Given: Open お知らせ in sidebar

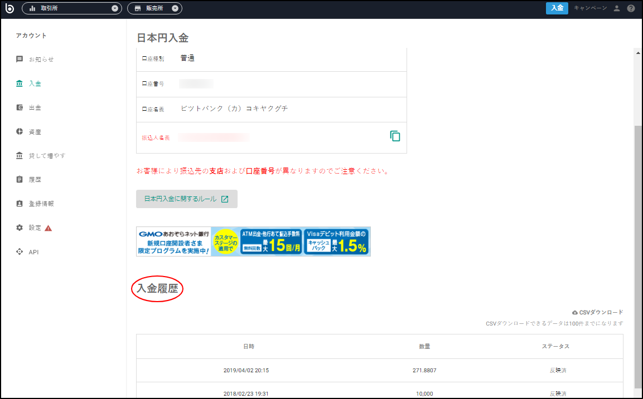Looking at the screenshot, I should pos(41,60).
